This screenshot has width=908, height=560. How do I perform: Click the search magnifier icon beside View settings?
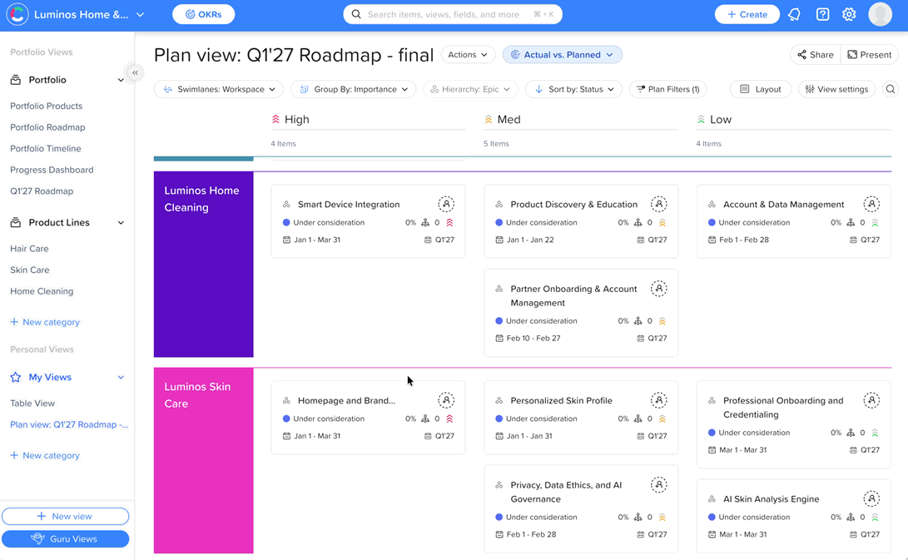coord(890,89)
